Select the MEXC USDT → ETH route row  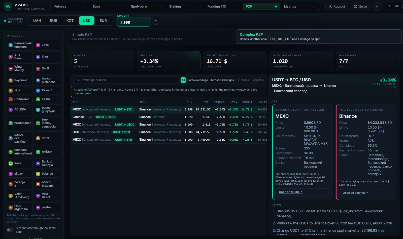(169, 140)
